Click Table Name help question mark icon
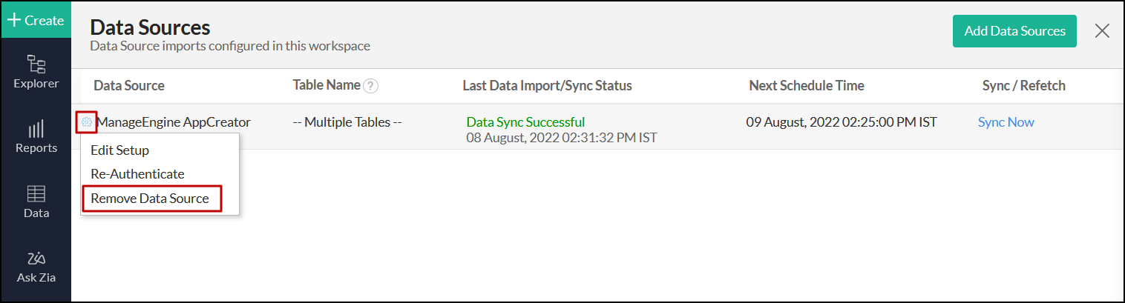1125x303 pixels. (371, 86)
